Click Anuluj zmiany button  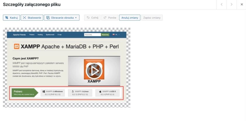coord(130,18)
